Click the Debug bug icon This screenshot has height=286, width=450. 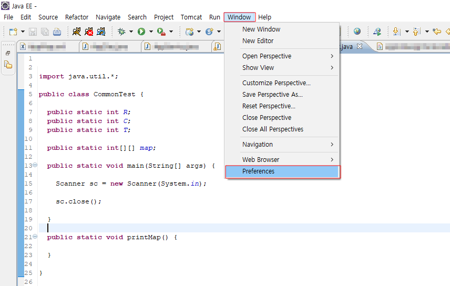click(x=121, y=32)
